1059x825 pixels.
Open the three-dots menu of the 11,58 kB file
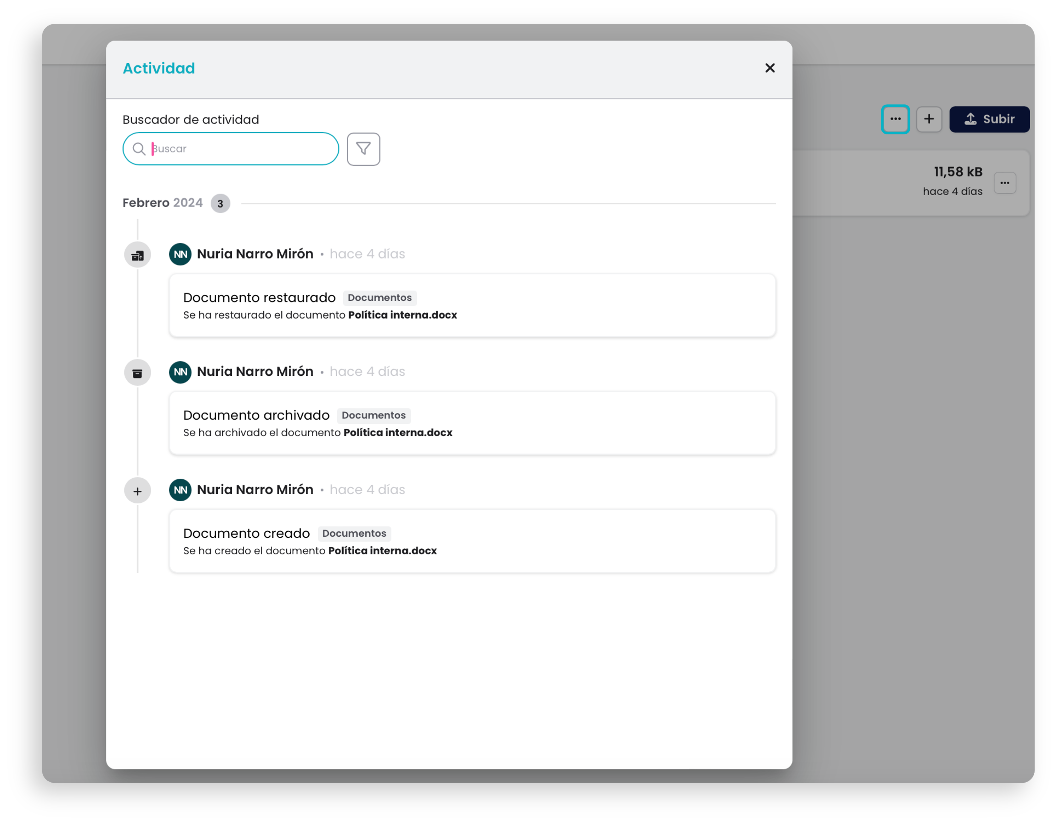click(x=1005, y=183)
